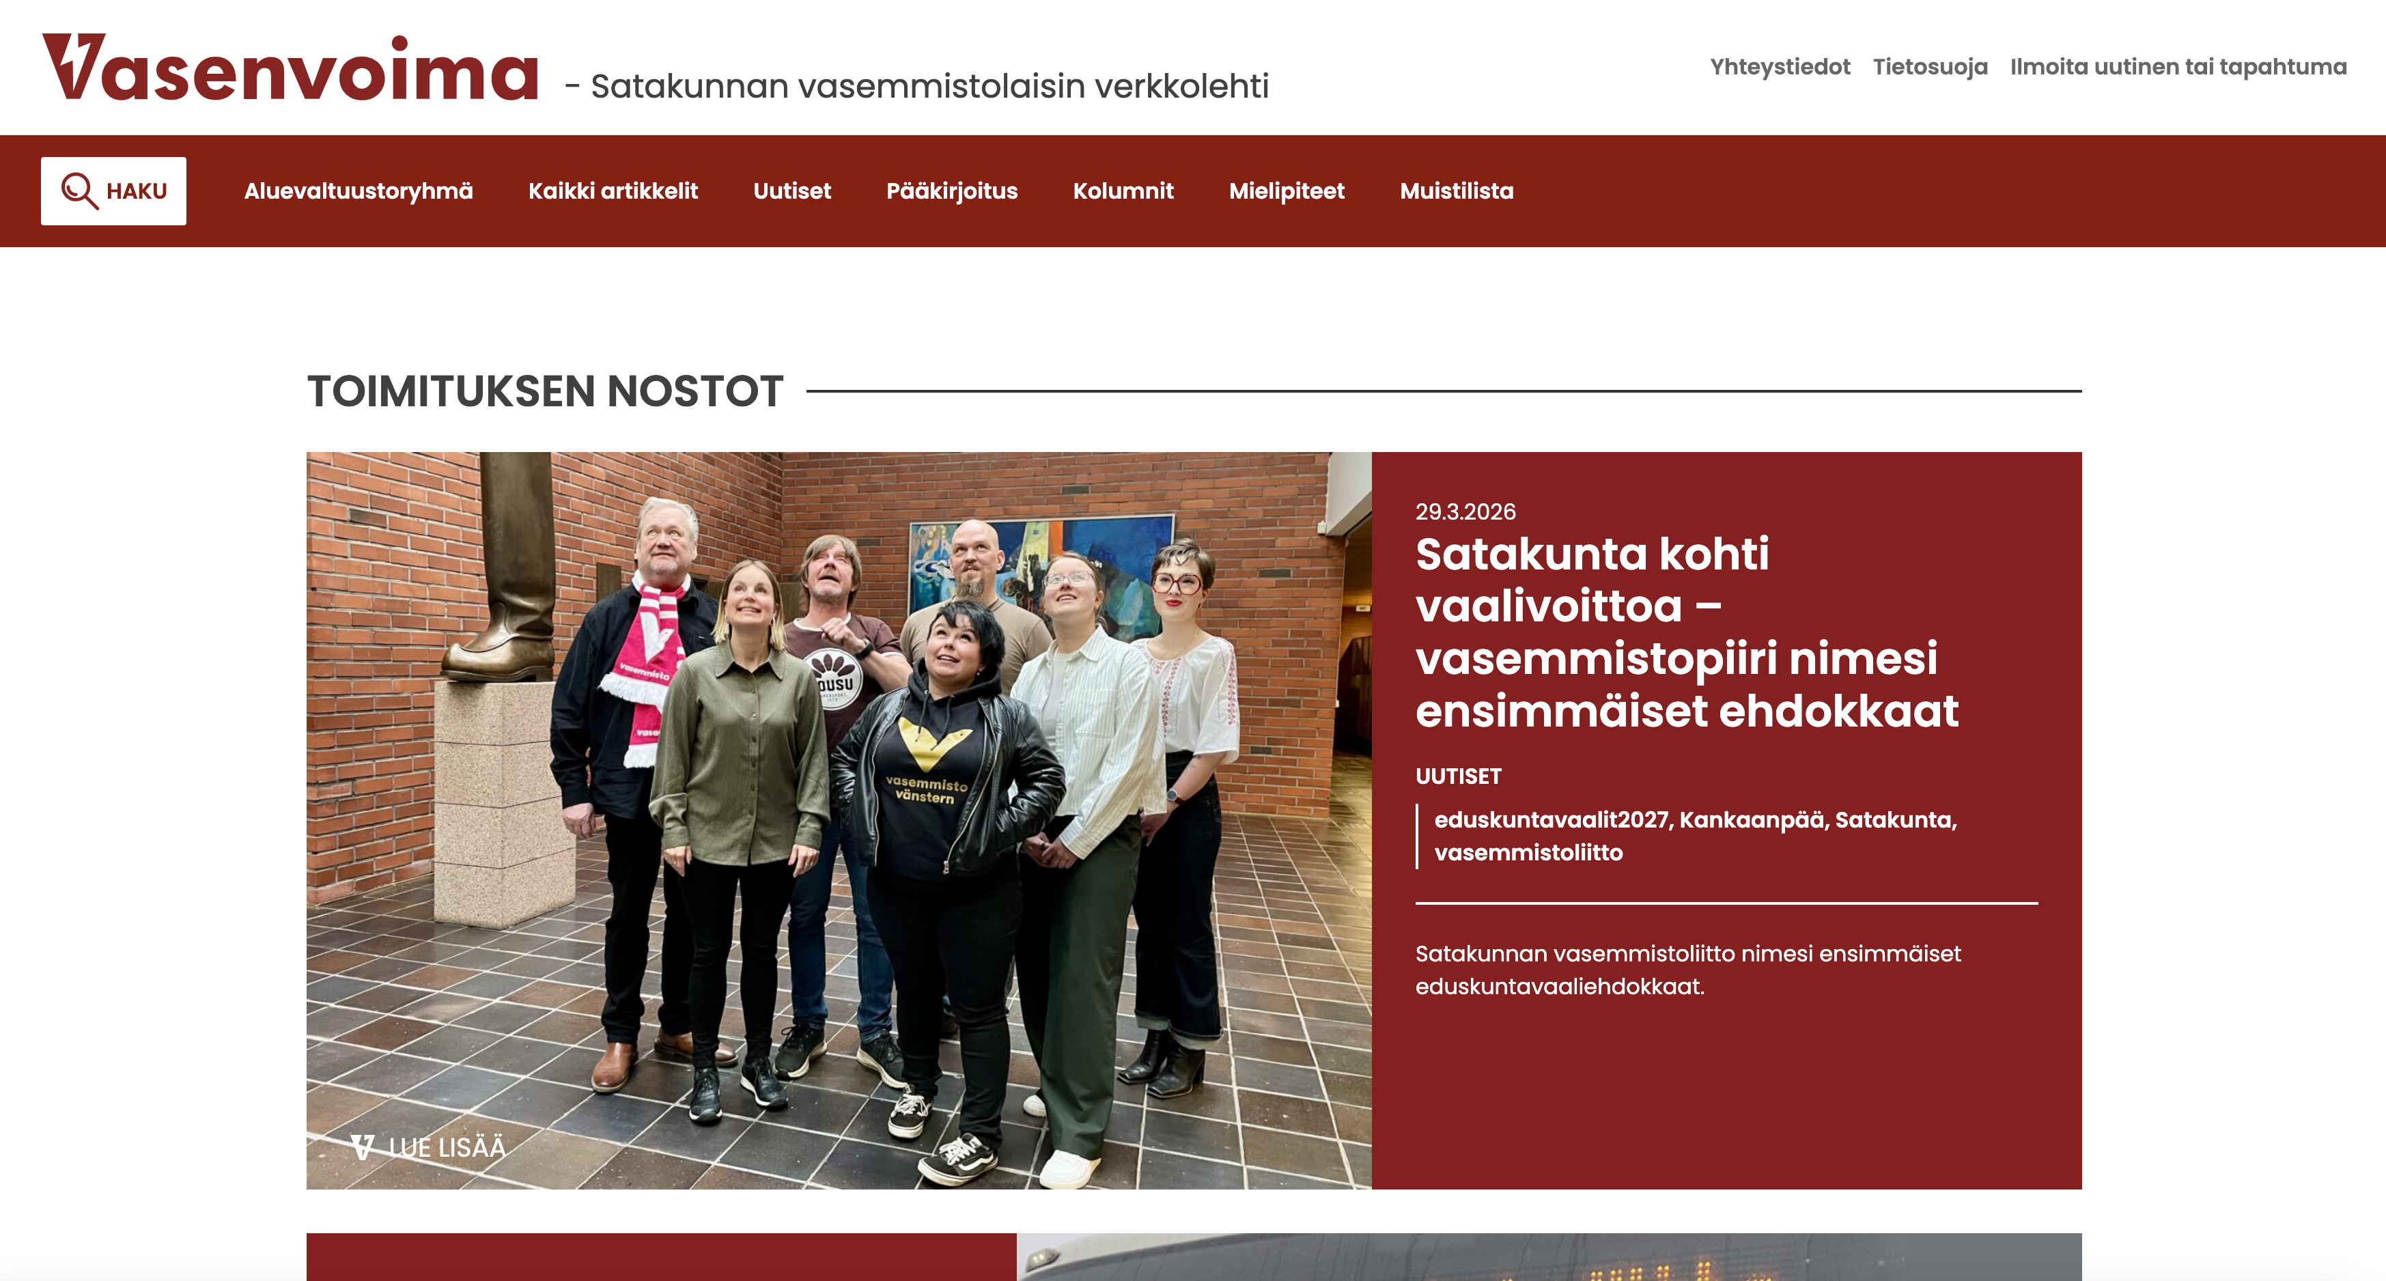This screenshot has width=2386, height=1281.
Task: Select the Uutiset navigation item
Action: pos(792,191)
